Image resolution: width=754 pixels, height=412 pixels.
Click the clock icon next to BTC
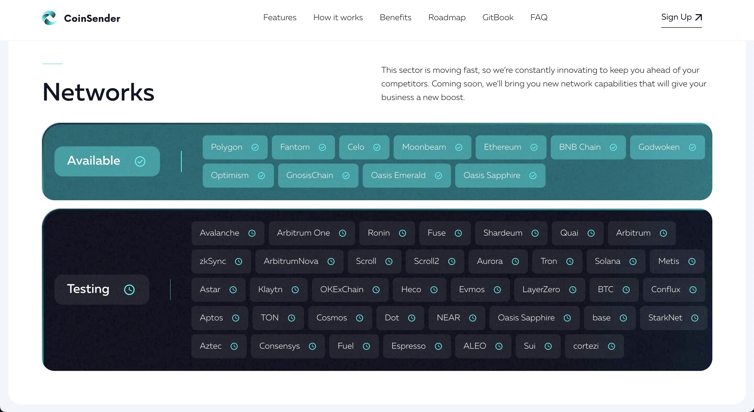[626, 290]
